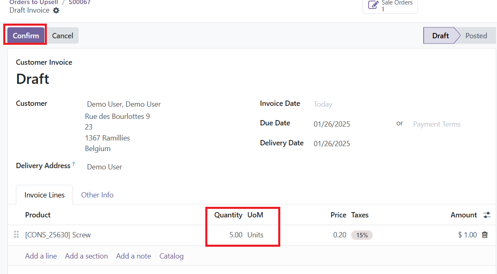Click the Customer Invoice label
This screenshot has width=497, height=274.
tap(44, 62)
